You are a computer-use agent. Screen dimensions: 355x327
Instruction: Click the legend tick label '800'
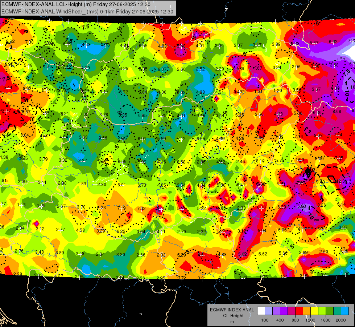point(295,320)
